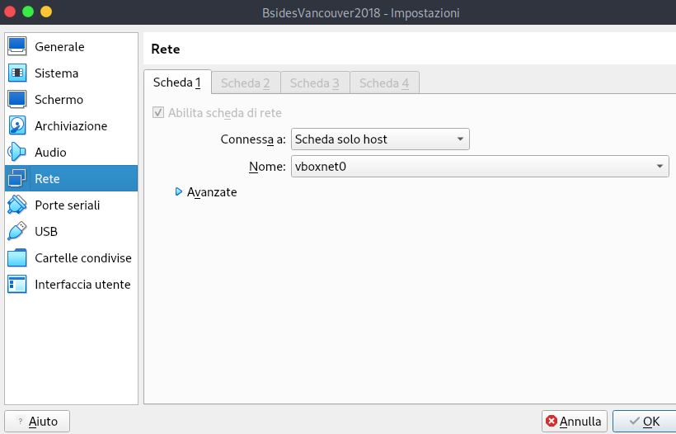Screen dimensions: 676x434
Task: Switch to the Scheda 2 tab
Action: click(246, 83)
